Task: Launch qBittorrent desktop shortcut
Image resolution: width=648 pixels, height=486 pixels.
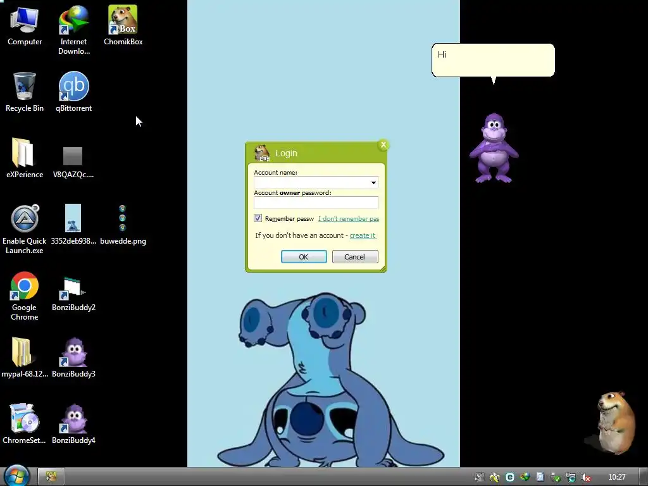Action: [x=73, y=92]
